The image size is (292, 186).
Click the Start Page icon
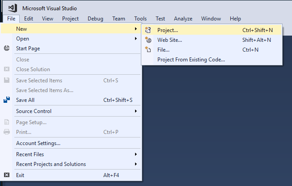pos(7,48)
